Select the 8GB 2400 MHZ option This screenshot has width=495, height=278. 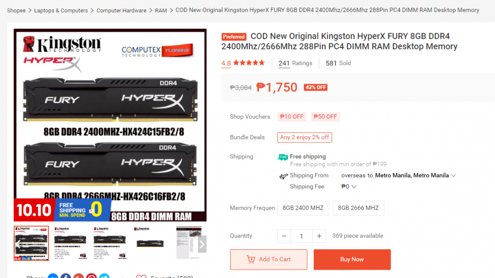tap(303, 208)
